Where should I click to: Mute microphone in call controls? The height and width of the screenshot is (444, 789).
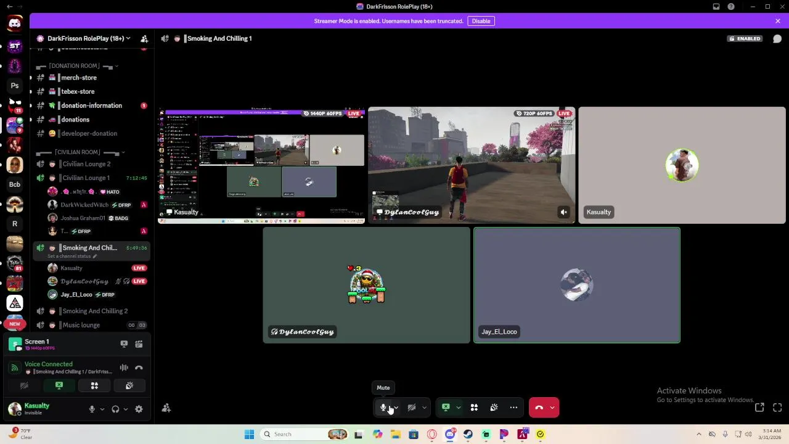click(383, 408)
